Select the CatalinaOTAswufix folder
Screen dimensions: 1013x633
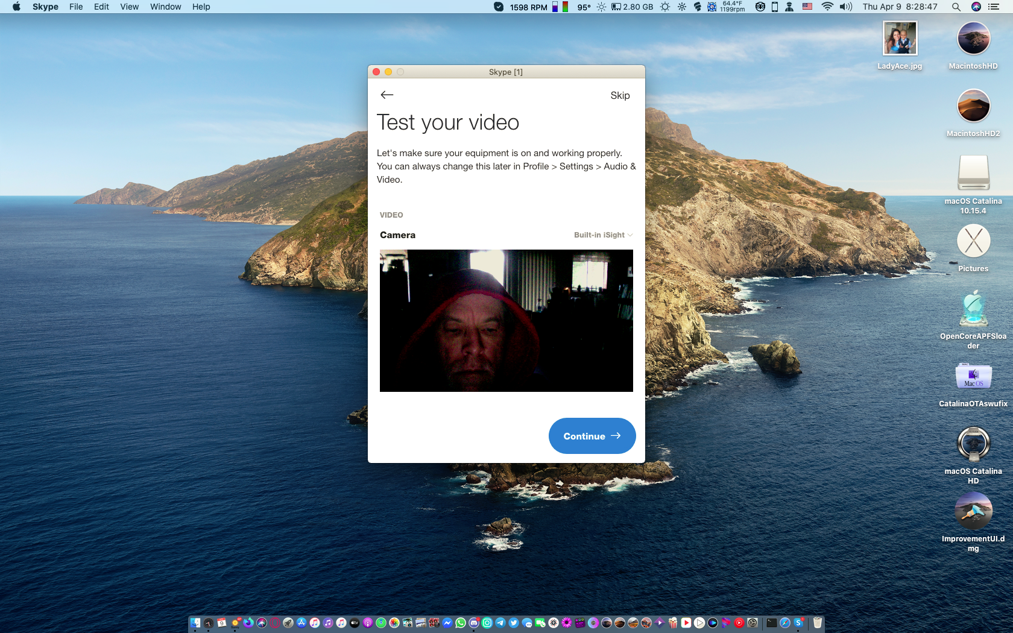973,383
